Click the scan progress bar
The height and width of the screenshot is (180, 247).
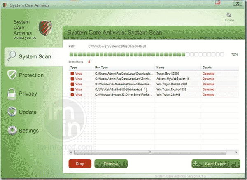click(147, 54)
